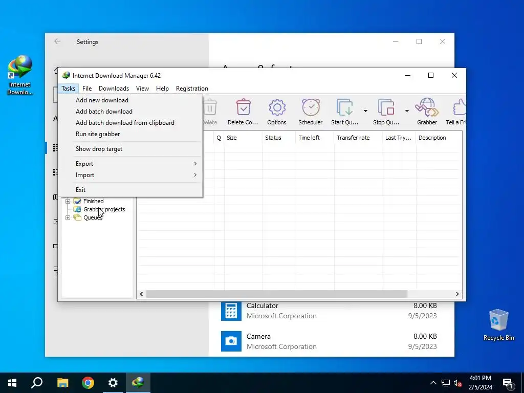Screen dimensions: 524x393
Task: Open File Explorer from taskbar
Action: point(62,383)
